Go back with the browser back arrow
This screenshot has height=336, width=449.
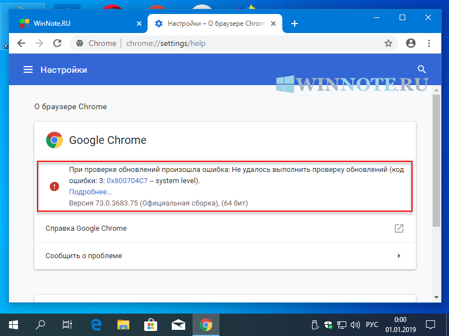[21, 44]
